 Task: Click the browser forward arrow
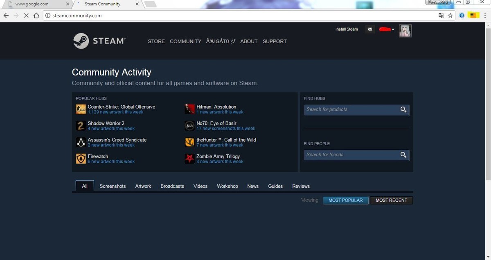tap(16, 16)
